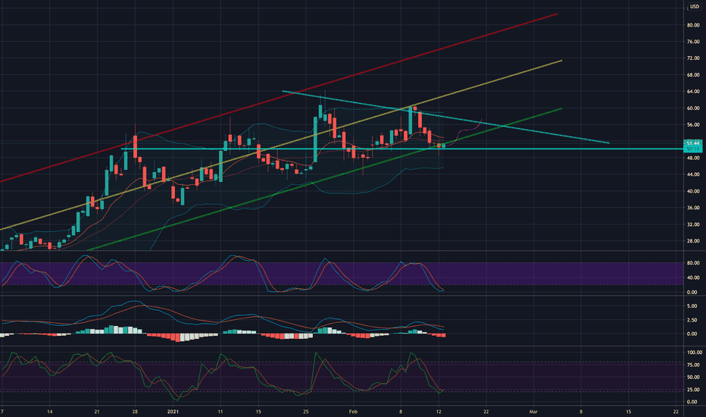Click the 25 date label on time axis
The height and width of the screenshot is (417, 706).
[x=306, y=412]
